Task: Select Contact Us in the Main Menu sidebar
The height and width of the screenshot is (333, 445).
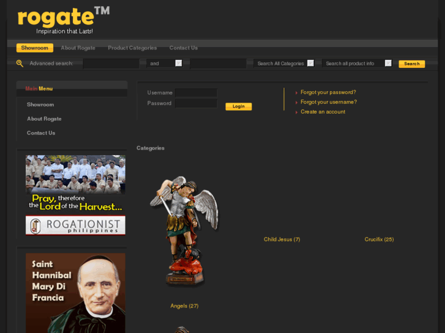Action: pyautogui.click(x=41, y=133)
